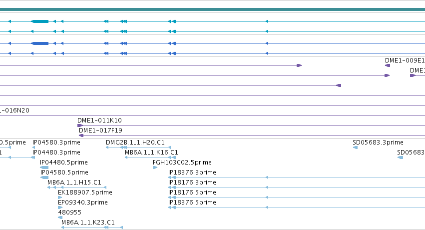
Task: Click the small arrow glyph under EK188907.5prime
Action: click(x=60, y=197)
